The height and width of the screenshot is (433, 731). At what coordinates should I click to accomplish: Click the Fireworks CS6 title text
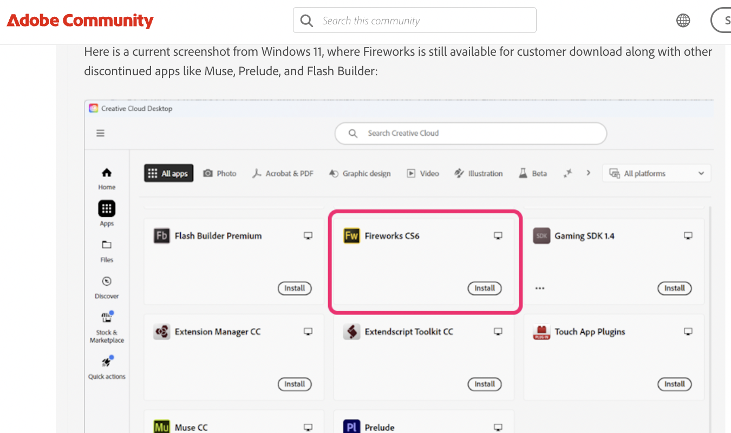[x=392, y=236]
